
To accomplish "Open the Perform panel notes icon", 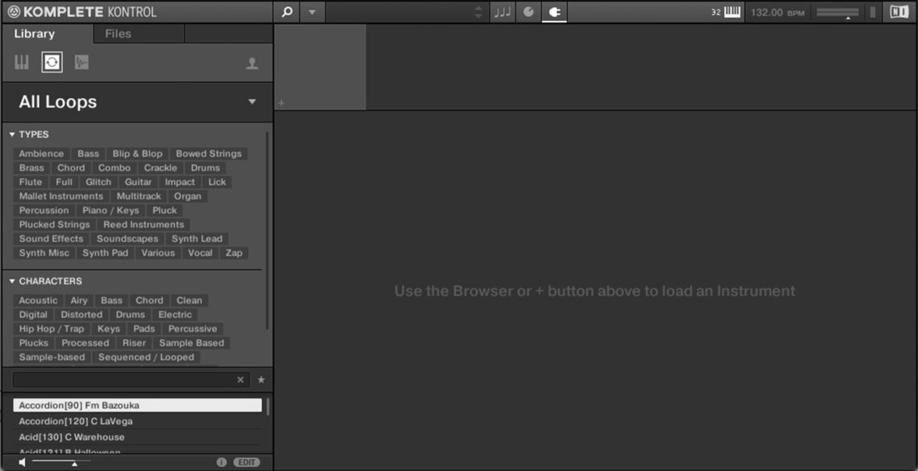I will tap(502, 12).
